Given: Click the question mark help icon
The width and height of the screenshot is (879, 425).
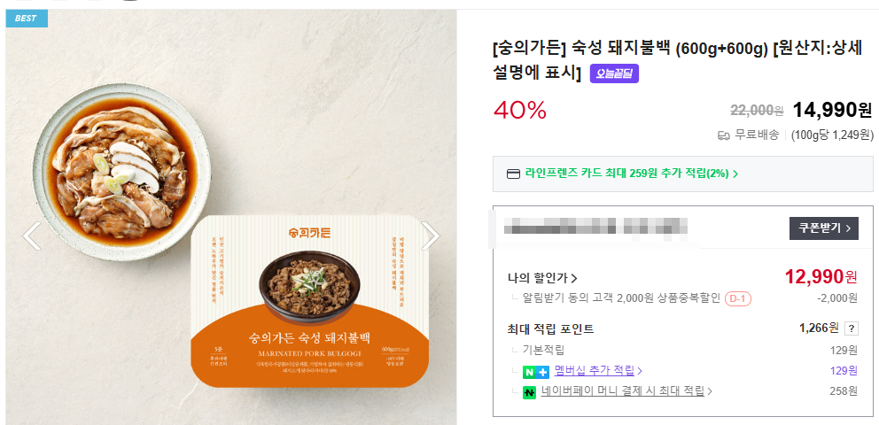Looking at the screenshot, I should (x=852, y=328).
